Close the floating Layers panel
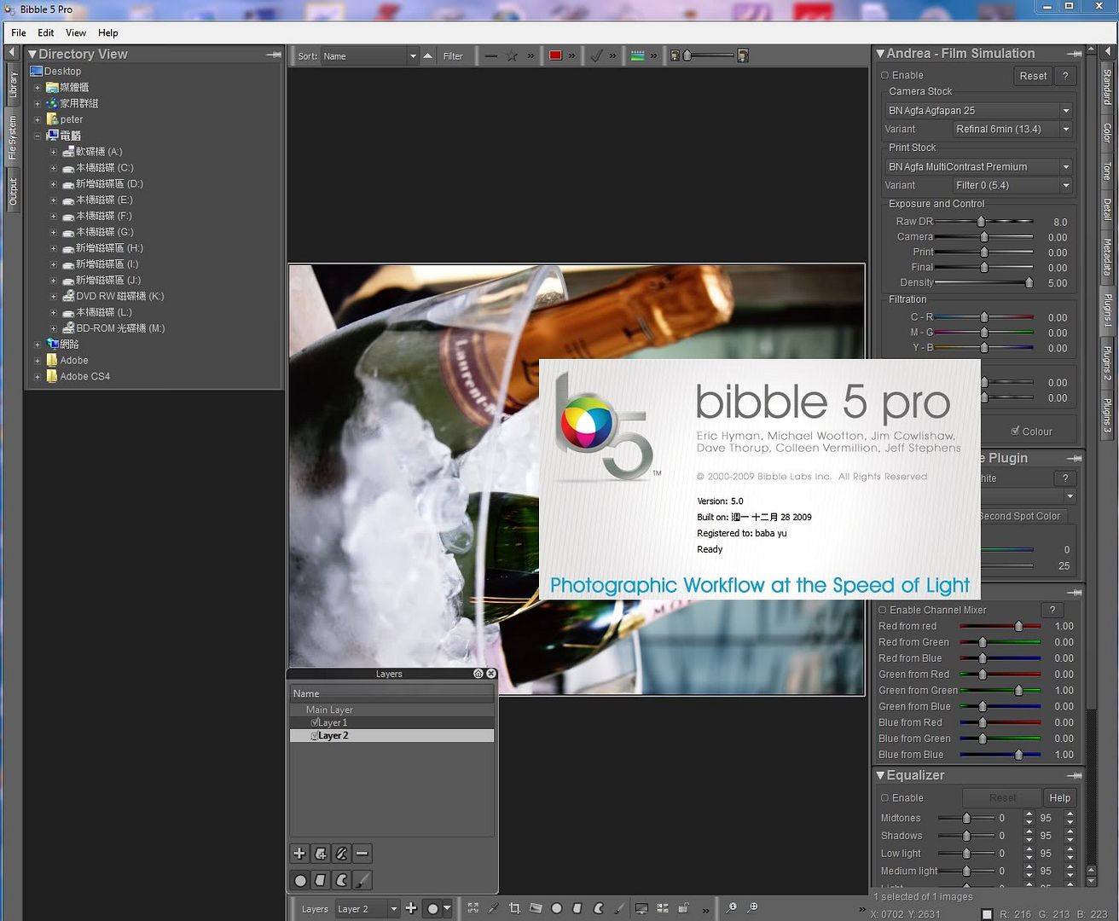Screen dimensions: 1119x921 pos(491,674)
